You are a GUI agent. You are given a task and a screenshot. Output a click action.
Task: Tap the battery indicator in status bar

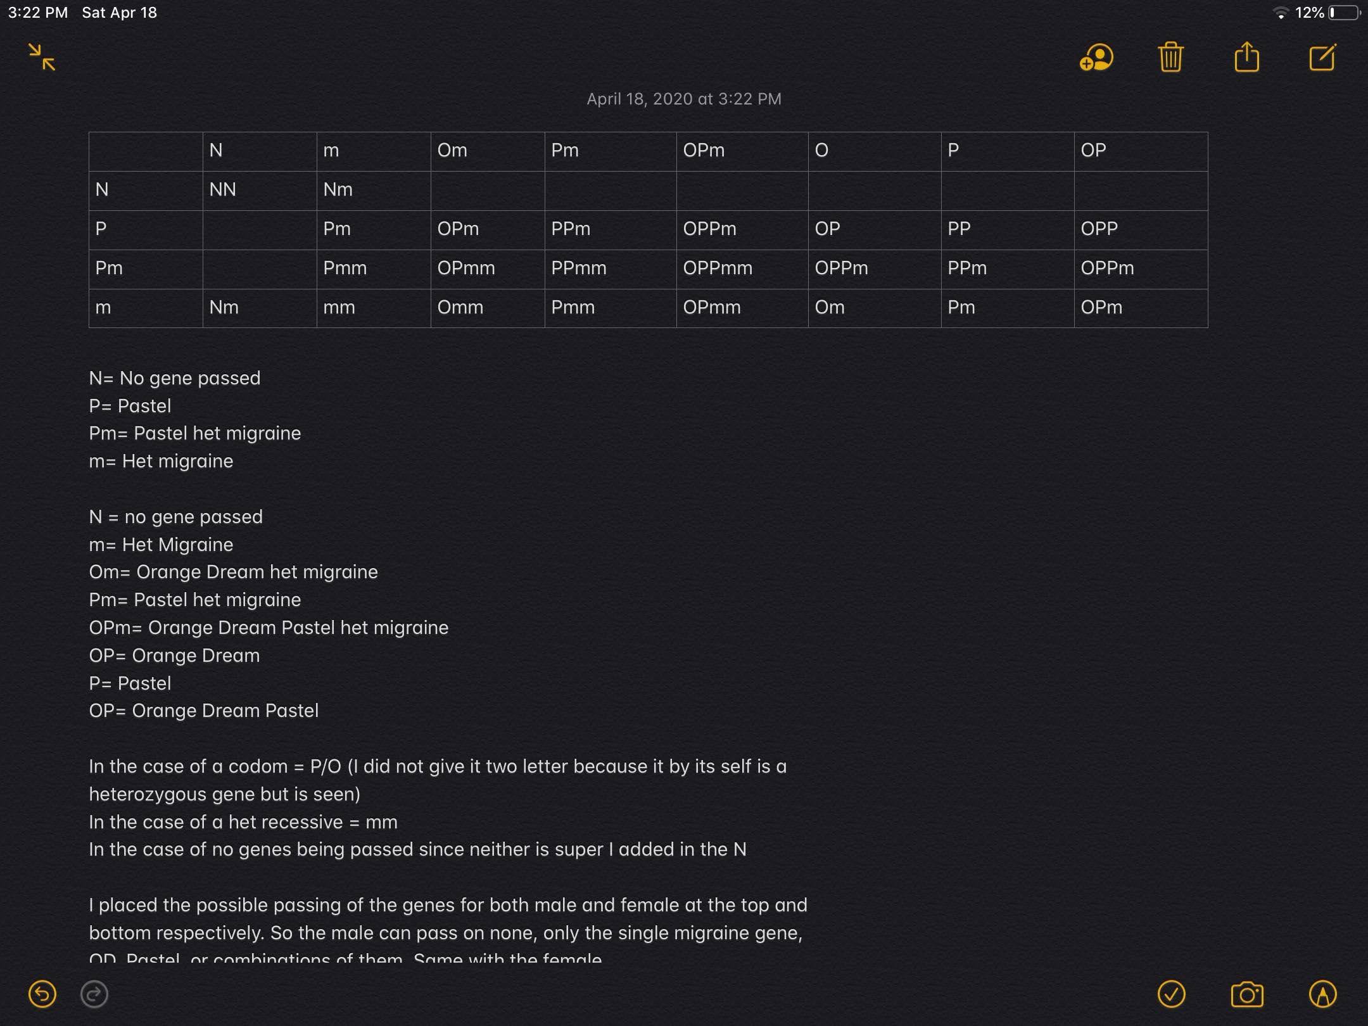[1344, 13]
